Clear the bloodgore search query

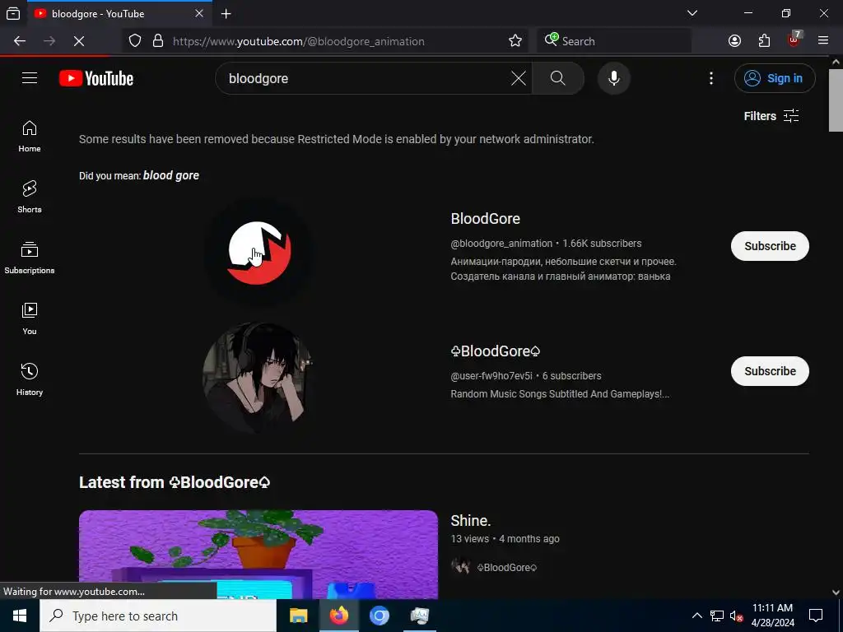point(519,78)
